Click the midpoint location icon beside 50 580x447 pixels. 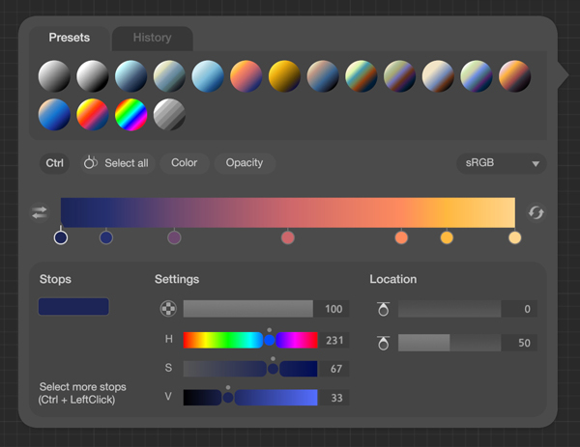tap(383, 343)
